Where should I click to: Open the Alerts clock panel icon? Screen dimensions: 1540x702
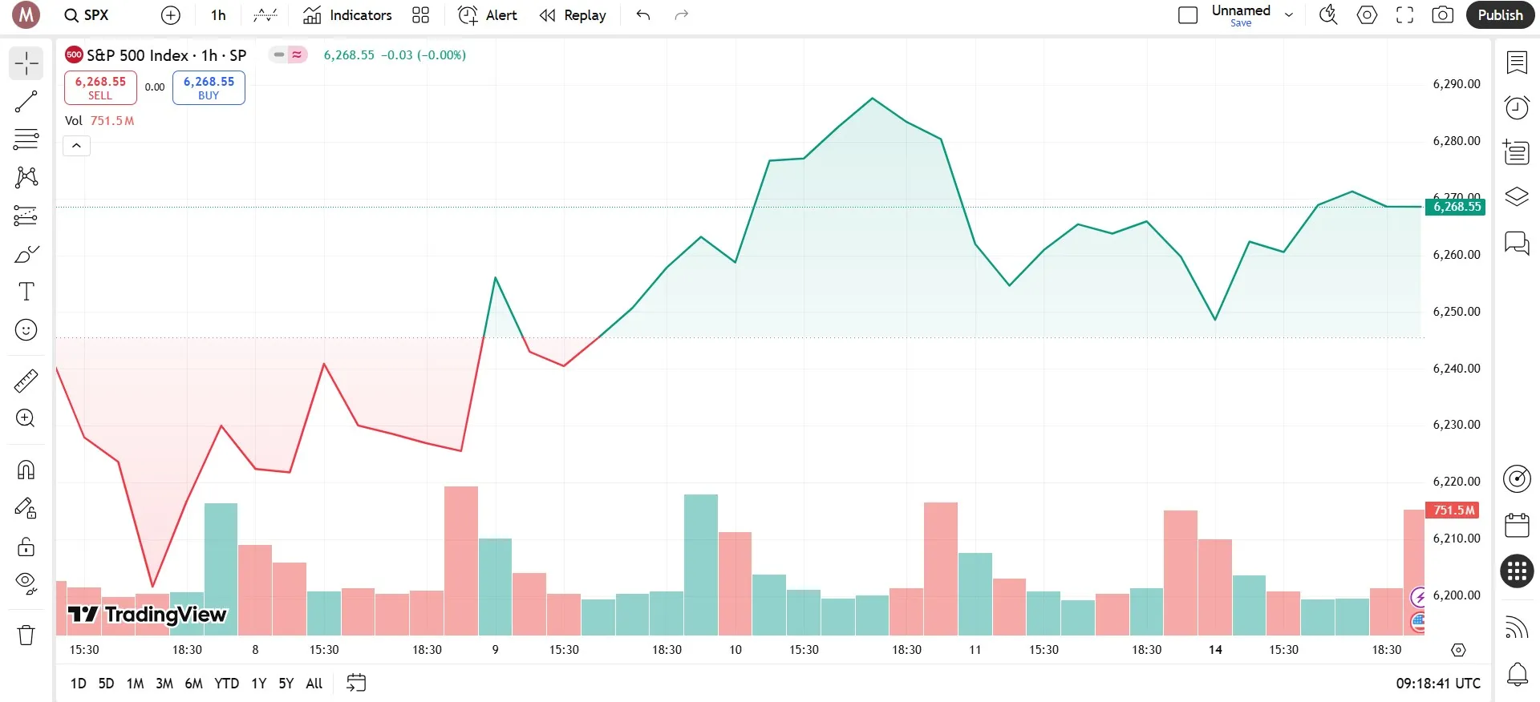click(x=1516, y=107)
